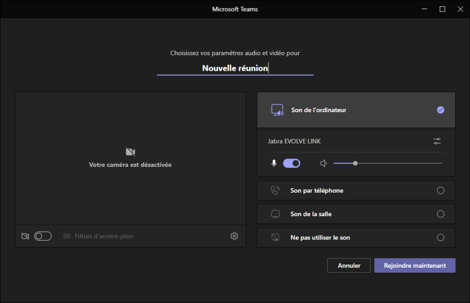Click the background filters icon
This screenshot has height=303, width=470.
click(x=67, y=236)
